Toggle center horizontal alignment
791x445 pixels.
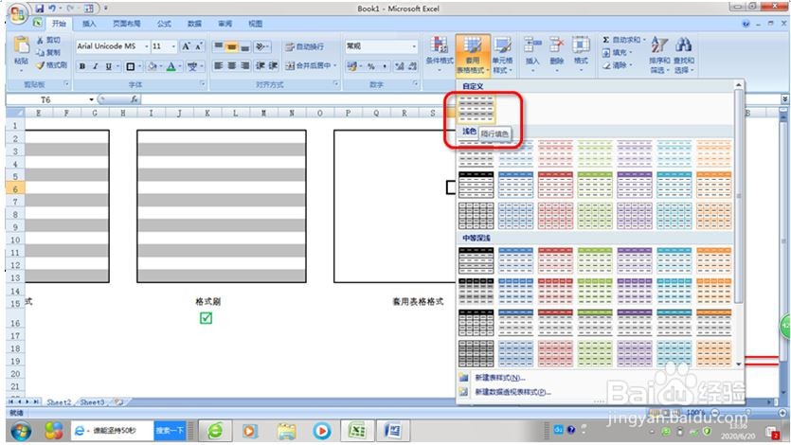(231, 65)
